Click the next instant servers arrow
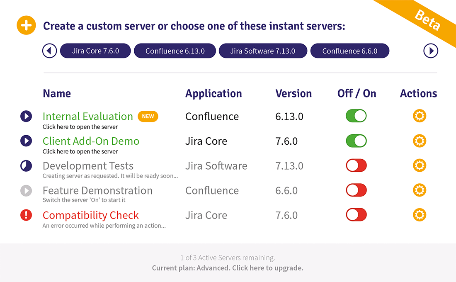 [431, 51]
